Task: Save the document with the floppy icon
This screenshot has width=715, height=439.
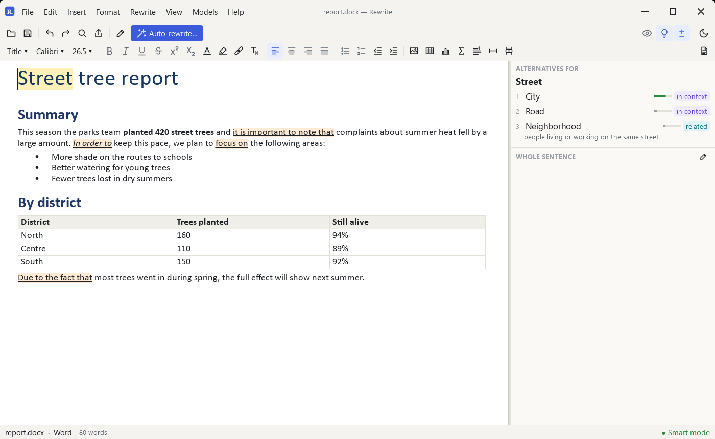Action: point(28,34)
